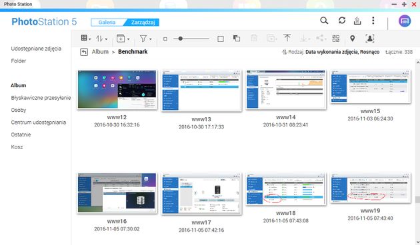This screenshot has width=420, height=245.
Task: Click the scroll up arrow of gallery
Action: point(417,63)
